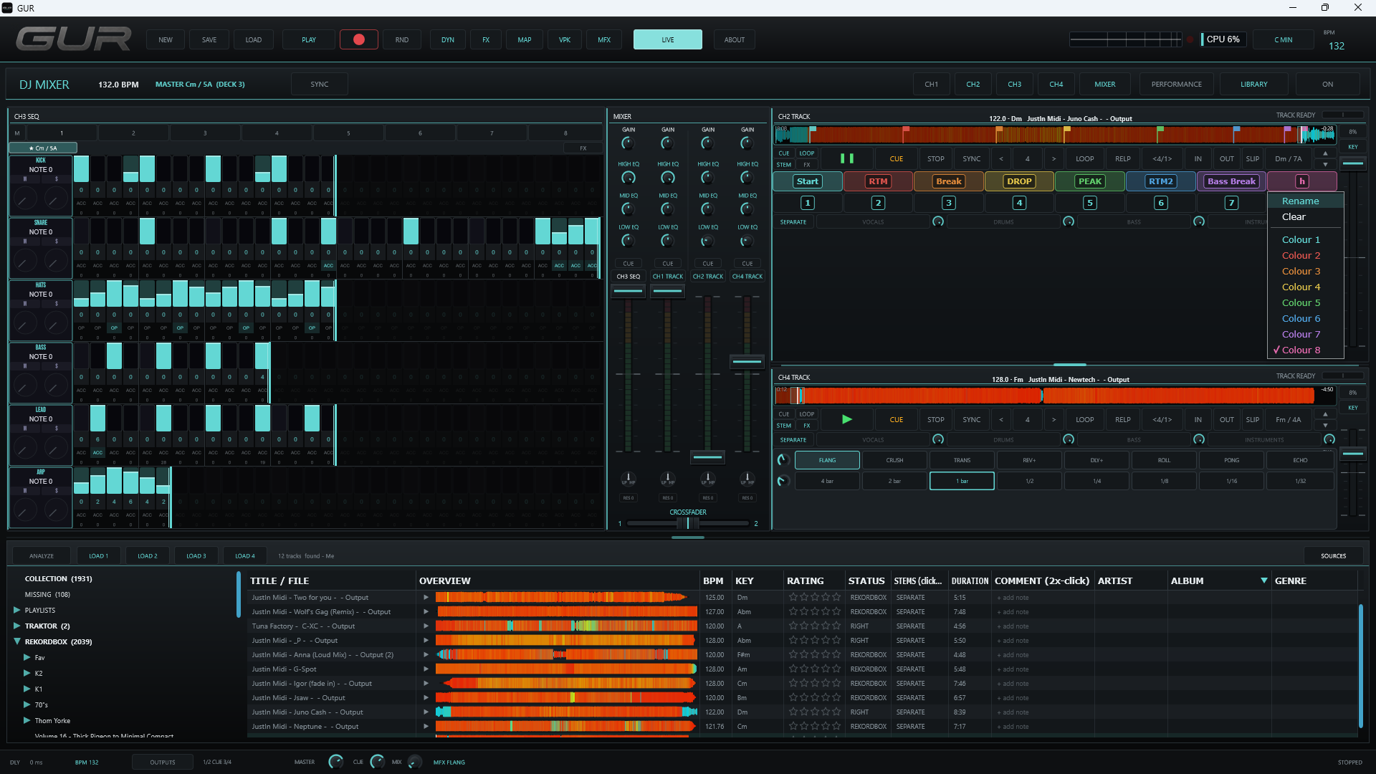Adjust the CH4 track low EQ knob

coord(747,240)
